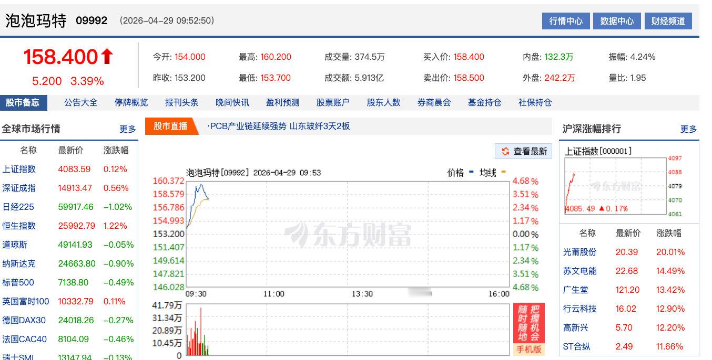Click the 昨收 value 153.200
Image resolution: width=712 pixels, height=360 pixels.
point(190,78)
